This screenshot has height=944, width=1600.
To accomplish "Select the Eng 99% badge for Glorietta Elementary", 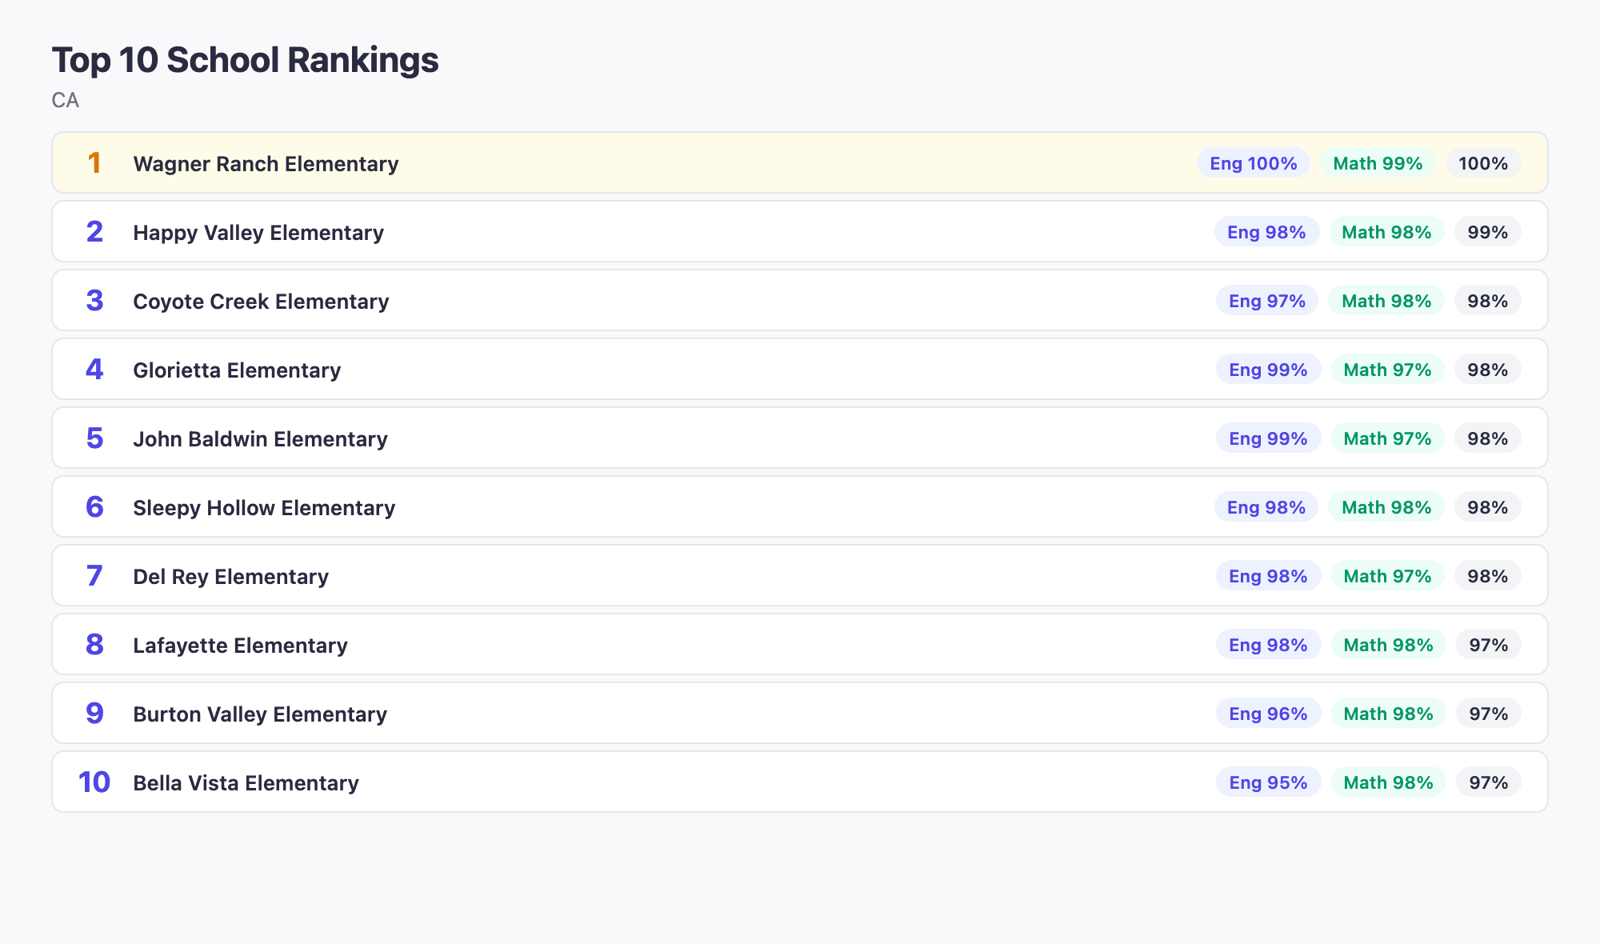I will click(1268, 370).
